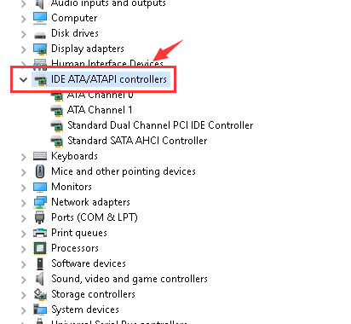This screenshot has height=324, width=351.
Task: Click the Storage controllers icon
Action: tap(40, 294)
